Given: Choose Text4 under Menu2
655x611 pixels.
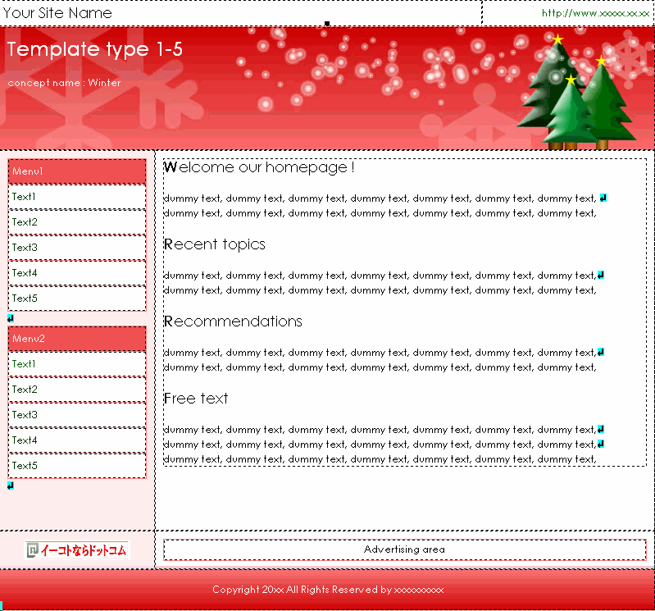Looking at the screenshot, I should [x=25, y=440].
